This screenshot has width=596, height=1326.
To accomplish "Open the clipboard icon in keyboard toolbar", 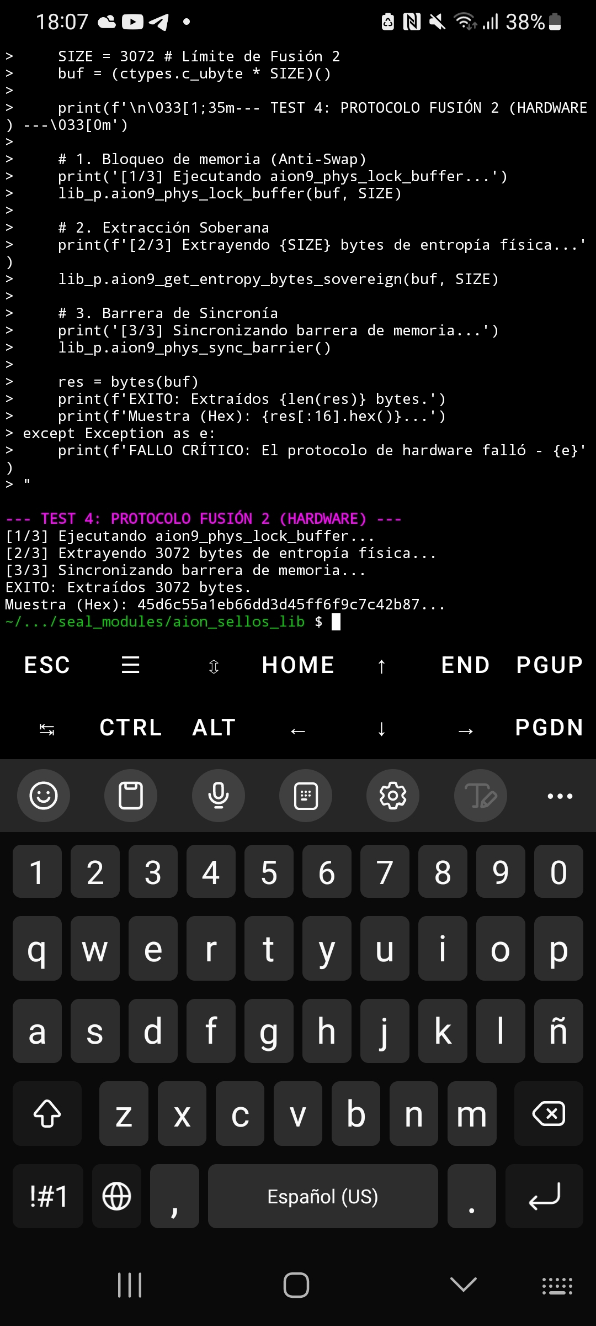I will point(131,796).
